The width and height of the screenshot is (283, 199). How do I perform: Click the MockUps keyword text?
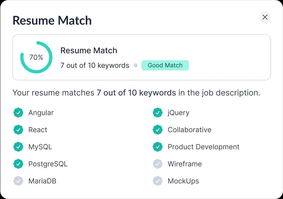click(x=183, y=181)
